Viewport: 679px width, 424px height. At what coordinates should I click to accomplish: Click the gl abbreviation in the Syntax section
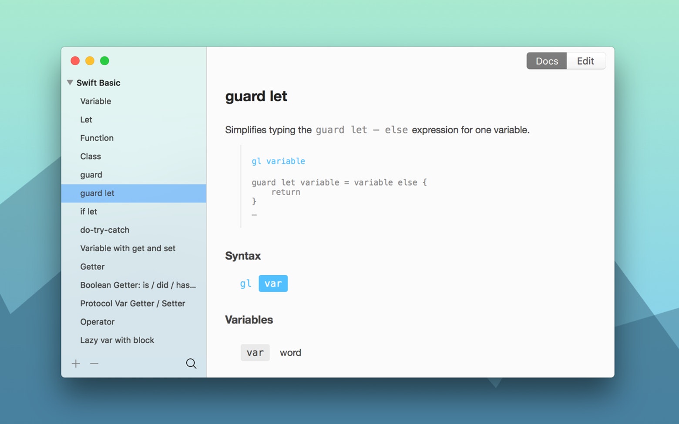pos(245,283)
